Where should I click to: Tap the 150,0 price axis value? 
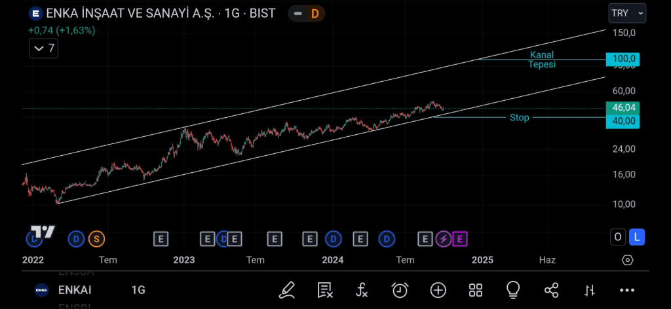[x=624, y=33]
